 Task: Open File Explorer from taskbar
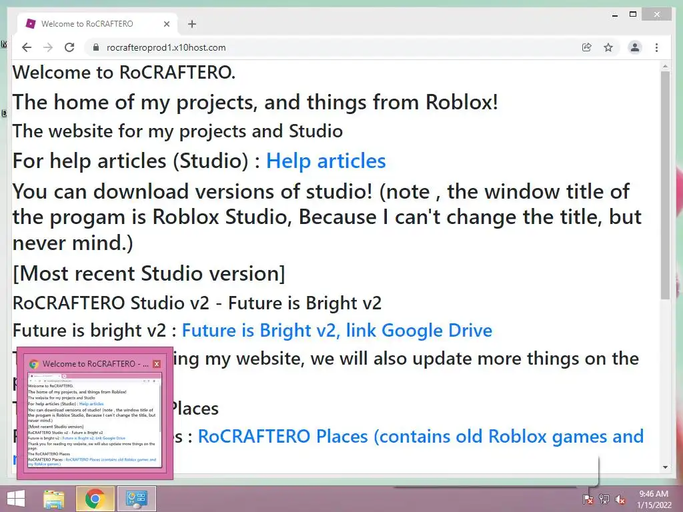(x=54, y=499)
